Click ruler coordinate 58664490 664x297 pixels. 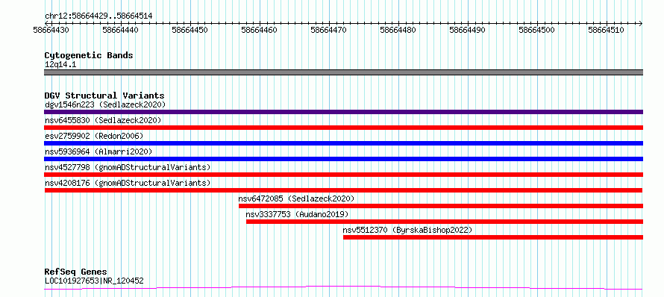(x=468, y=30)
